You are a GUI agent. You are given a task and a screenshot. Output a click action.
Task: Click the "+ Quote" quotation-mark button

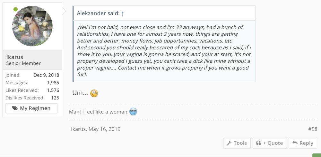point(269,143)
